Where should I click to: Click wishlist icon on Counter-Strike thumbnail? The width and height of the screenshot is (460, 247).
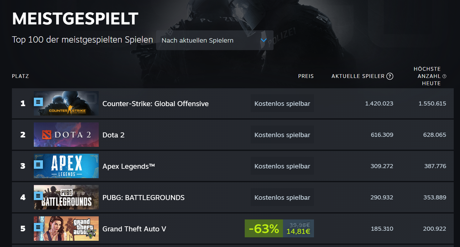point(38,102)
